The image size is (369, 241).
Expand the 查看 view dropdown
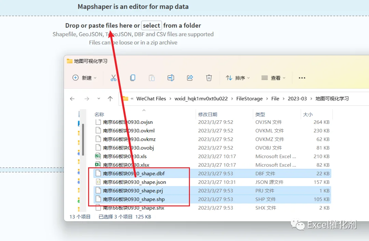pyautogui.click(x=273, y=78)
